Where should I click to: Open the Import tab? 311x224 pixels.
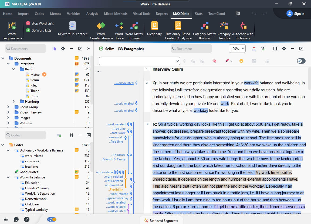(x=23, y=14)
